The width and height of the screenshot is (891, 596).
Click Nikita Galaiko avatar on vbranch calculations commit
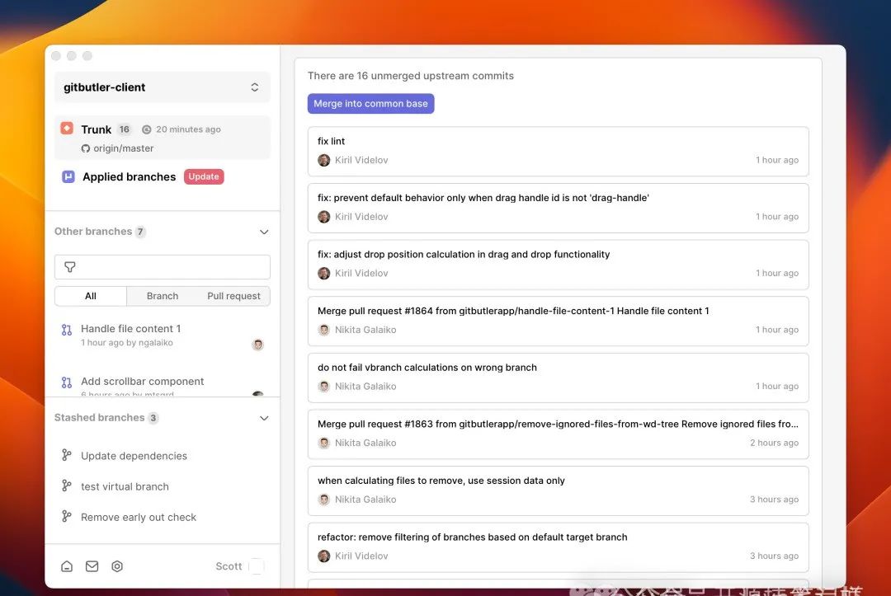[324, 386]
